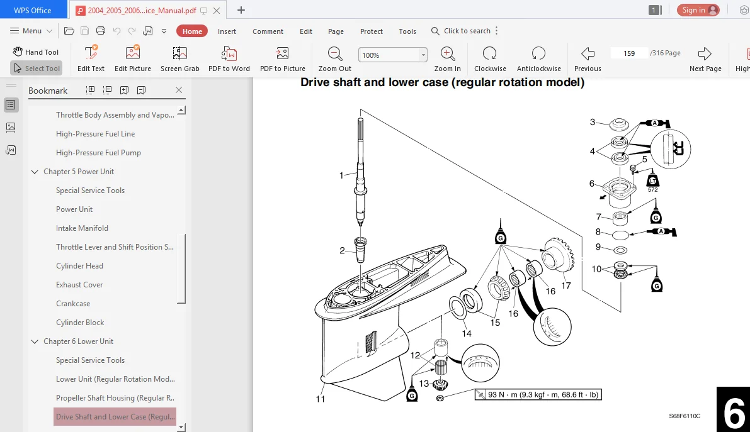Select the 2004_2005_2006 Manual.pdf document tab
750x432 pixels.
click(x=142, y=10)
